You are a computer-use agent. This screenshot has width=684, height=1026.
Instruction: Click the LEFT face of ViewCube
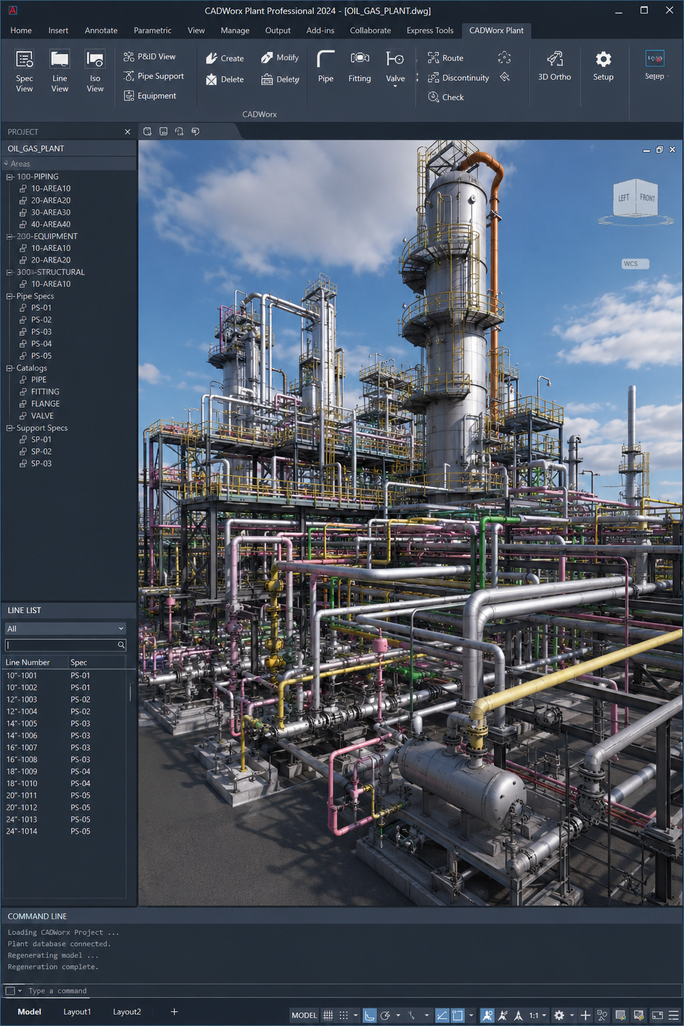[x=624, y=198]
